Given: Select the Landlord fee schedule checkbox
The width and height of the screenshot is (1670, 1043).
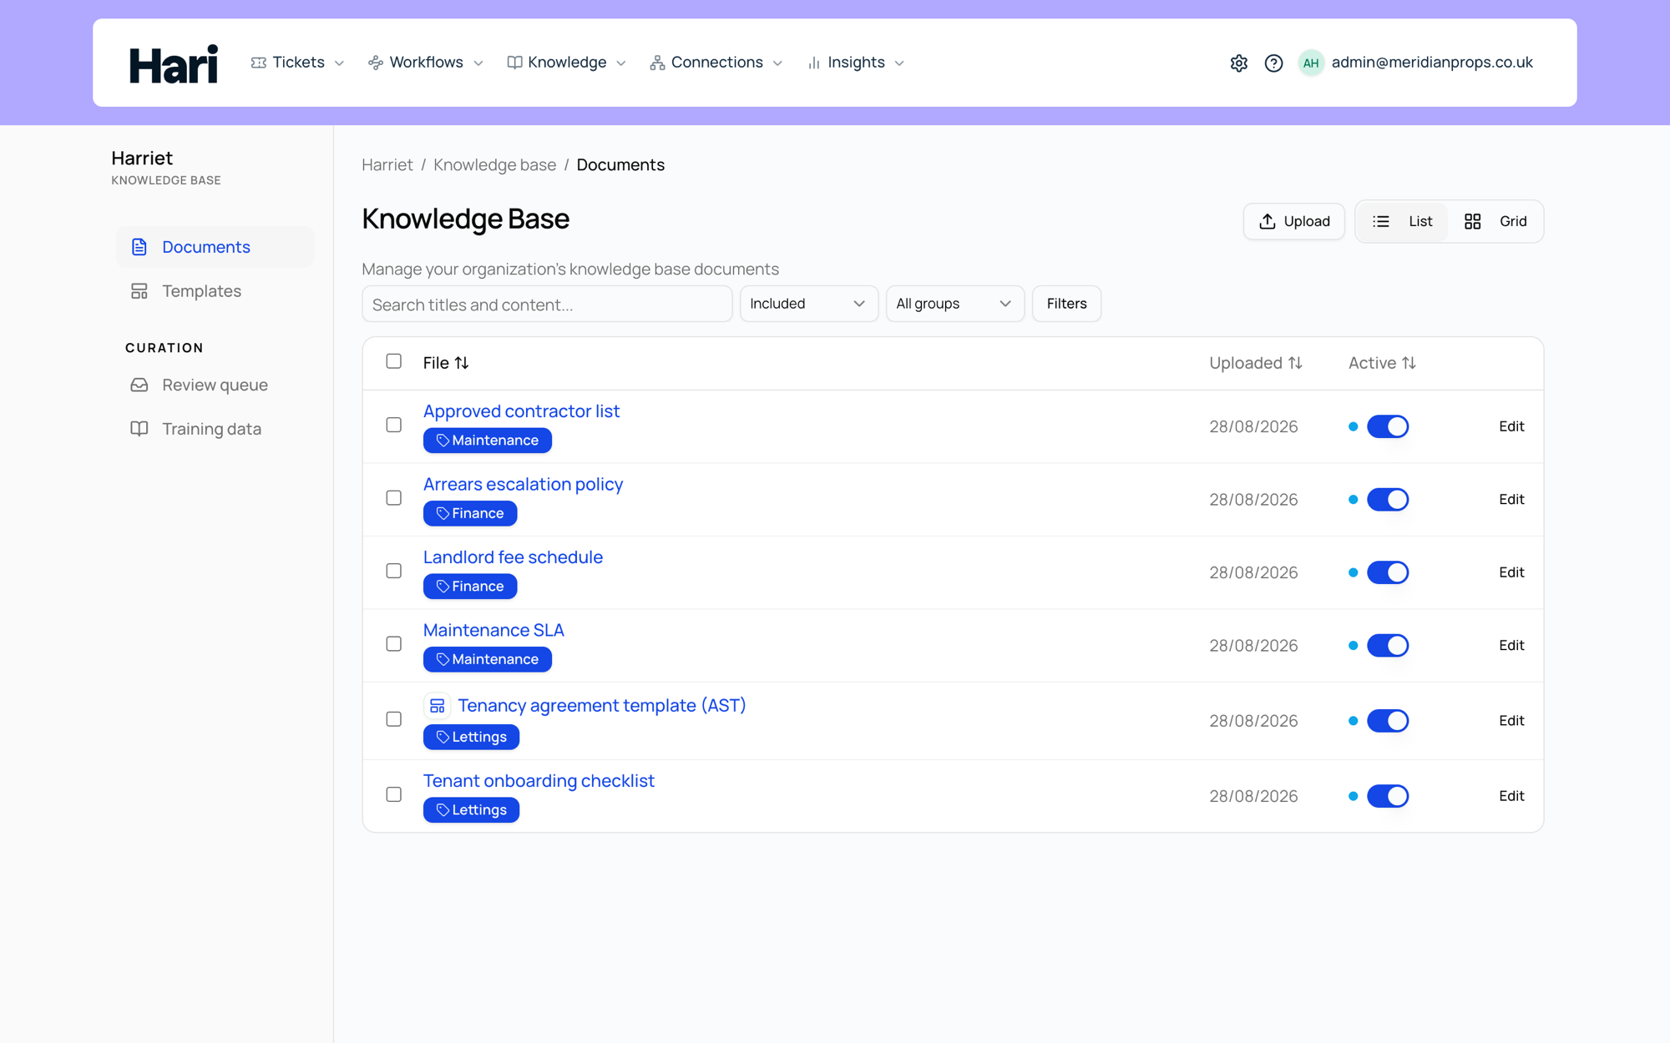Looking at the screenshot, I should (394, 571).
